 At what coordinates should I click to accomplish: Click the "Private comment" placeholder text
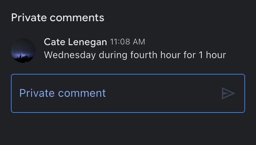pyautogui.click(x=62, y=93)
